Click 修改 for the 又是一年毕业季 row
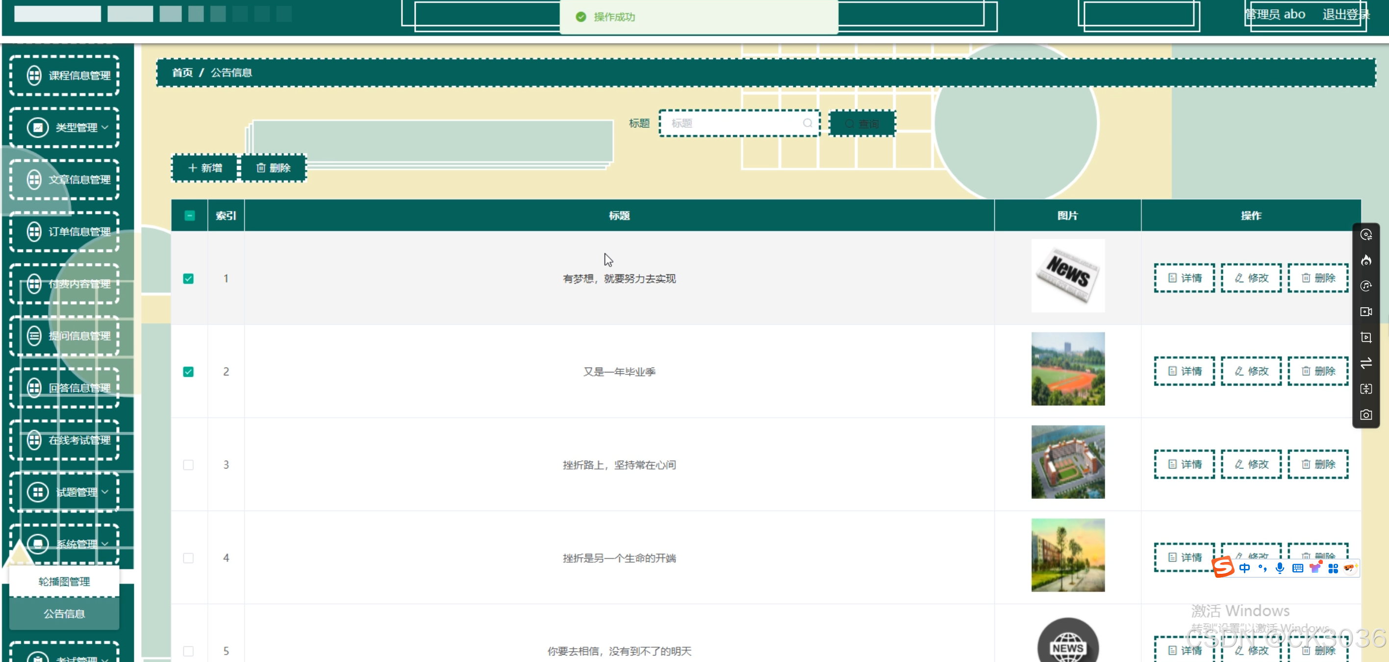This screenshot has width=1389, height=662. point(1251,371)
